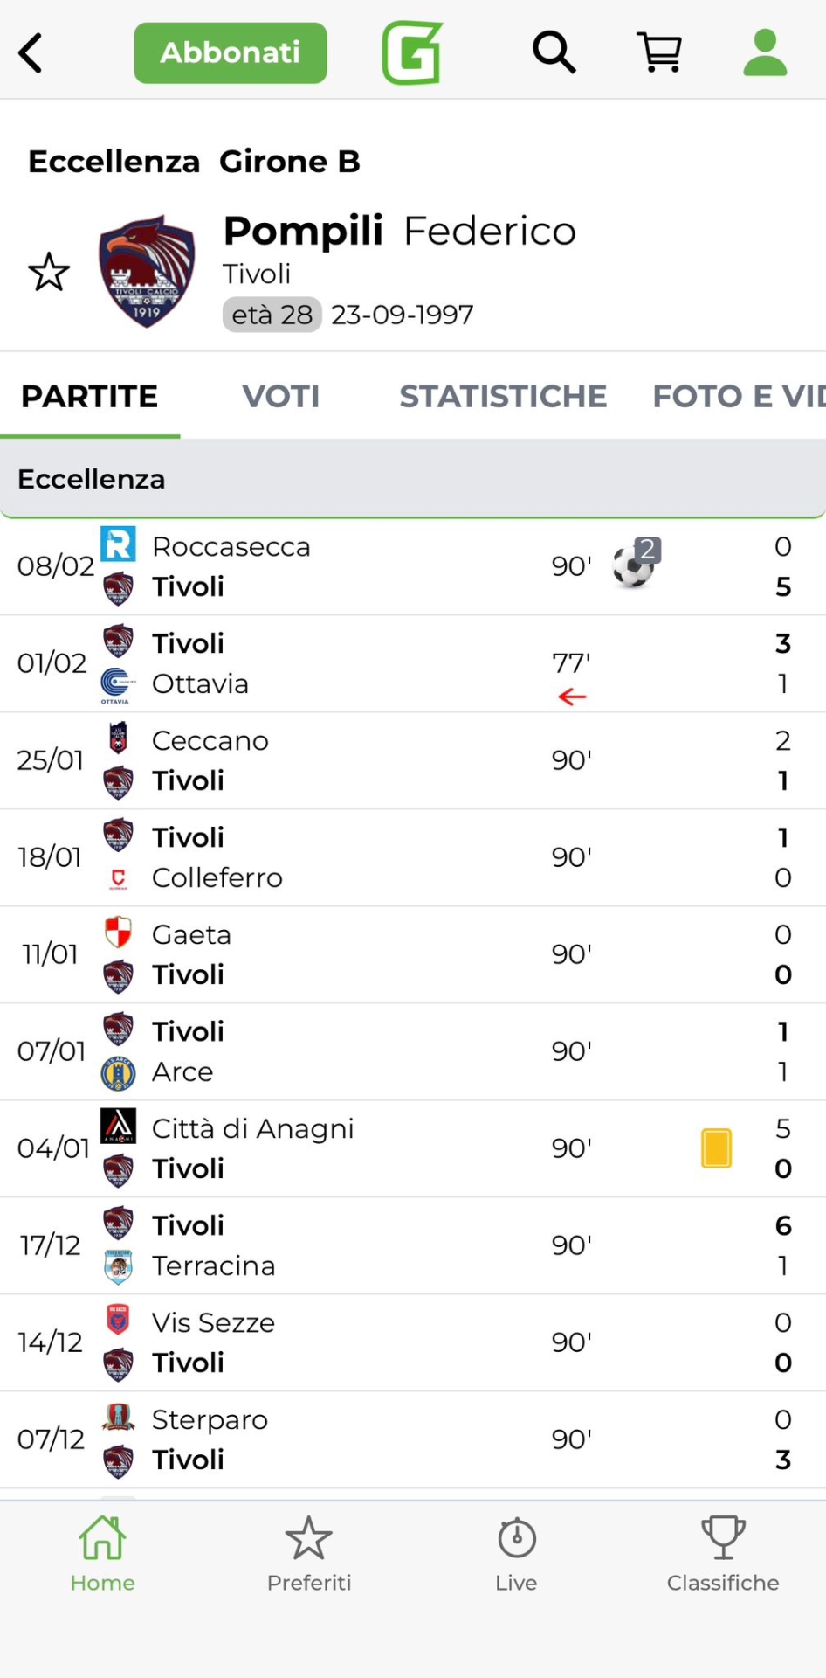Open Live stopwatch in bottom bar
This screenshot has width=826, height=1678.
point(516,1556)
